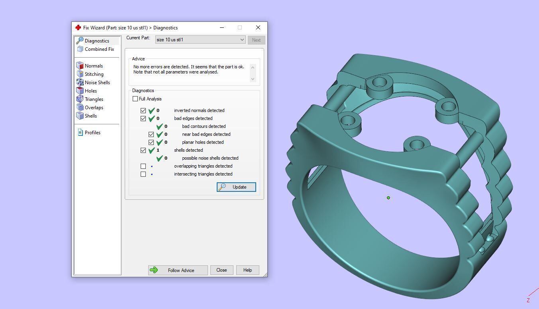The height and width of the screenshot is (309, 539).
Task: Minimize the Fix Wizard dialog
Action: point(222,27)
